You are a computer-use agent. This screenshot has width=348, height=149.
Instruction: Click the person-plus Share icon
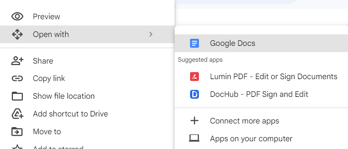pyautogui.click(x=17, y=61)
